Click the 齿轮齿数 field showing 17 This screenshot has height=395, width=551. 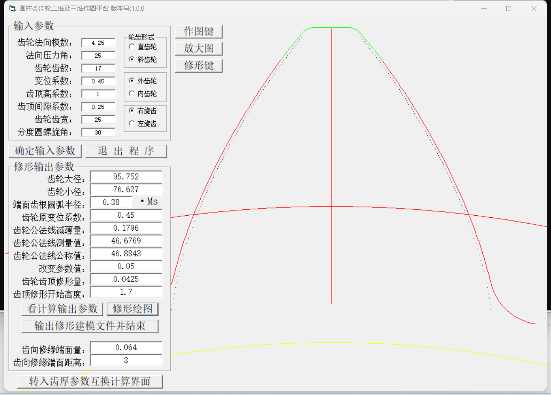(98, 68)
